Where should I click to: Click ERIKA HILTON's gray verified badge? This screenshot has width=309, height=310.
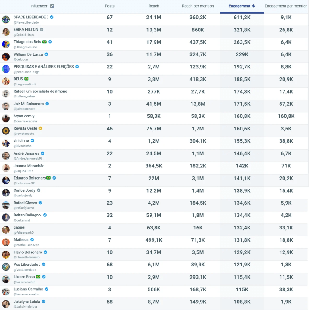point(42,30)
